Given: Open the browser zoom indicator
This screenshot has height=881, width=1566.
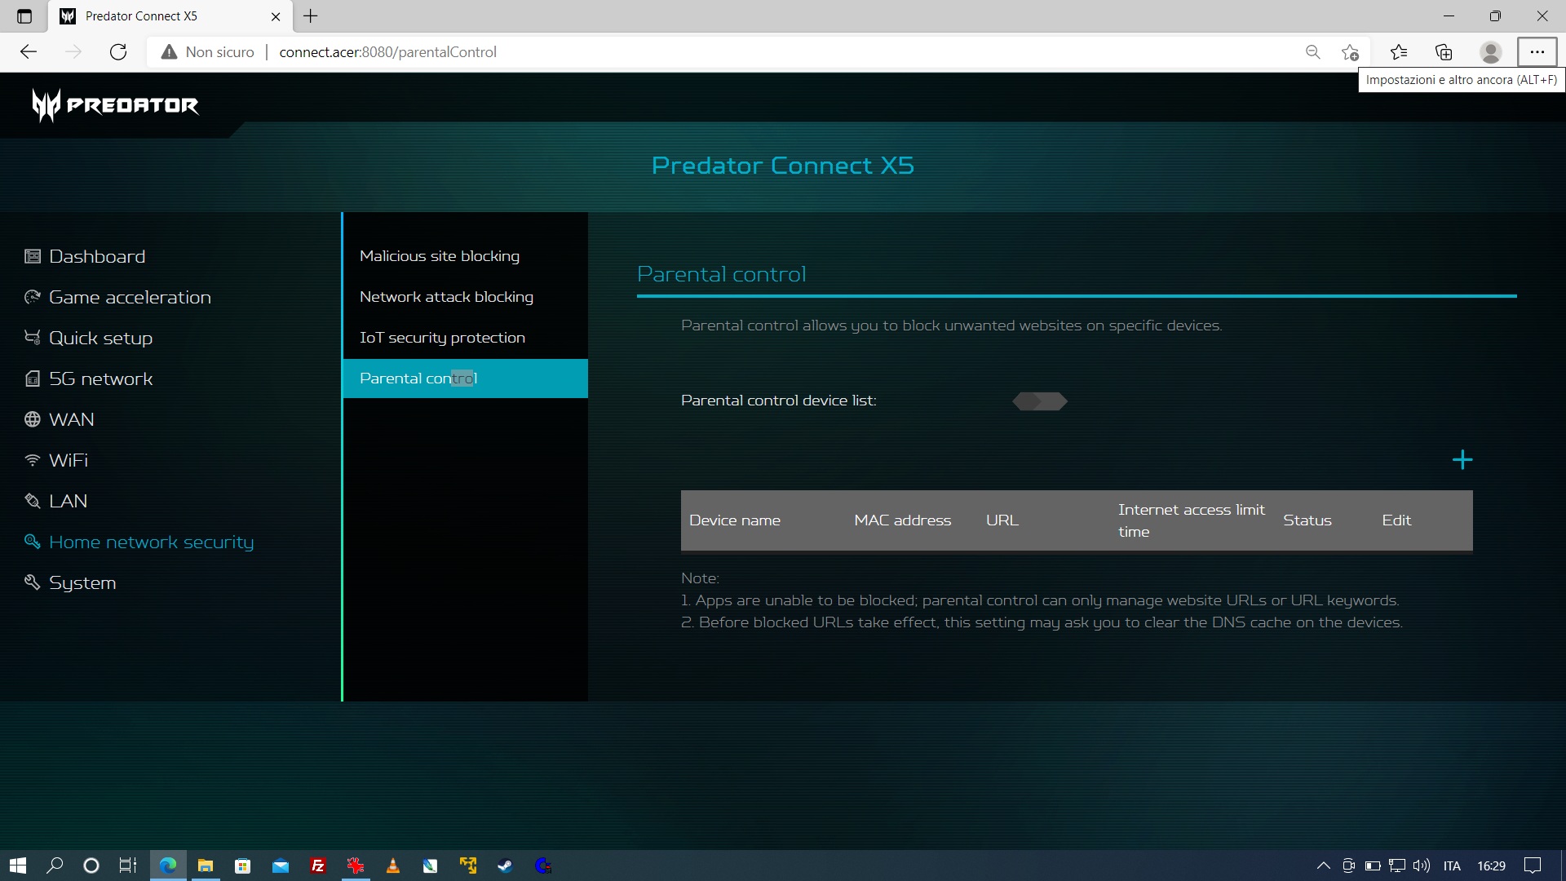Looking at the screenshot, I should [x=1312, y=52].
